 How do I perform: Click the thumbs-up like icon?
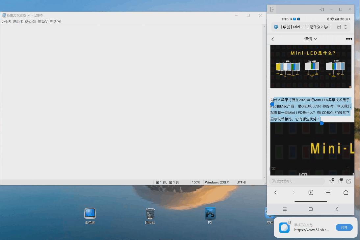click(x=340, y=181)
